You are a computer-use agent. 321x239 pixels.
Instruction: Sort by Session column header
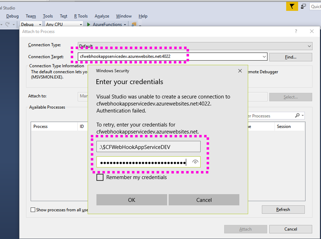coord(290,126)
